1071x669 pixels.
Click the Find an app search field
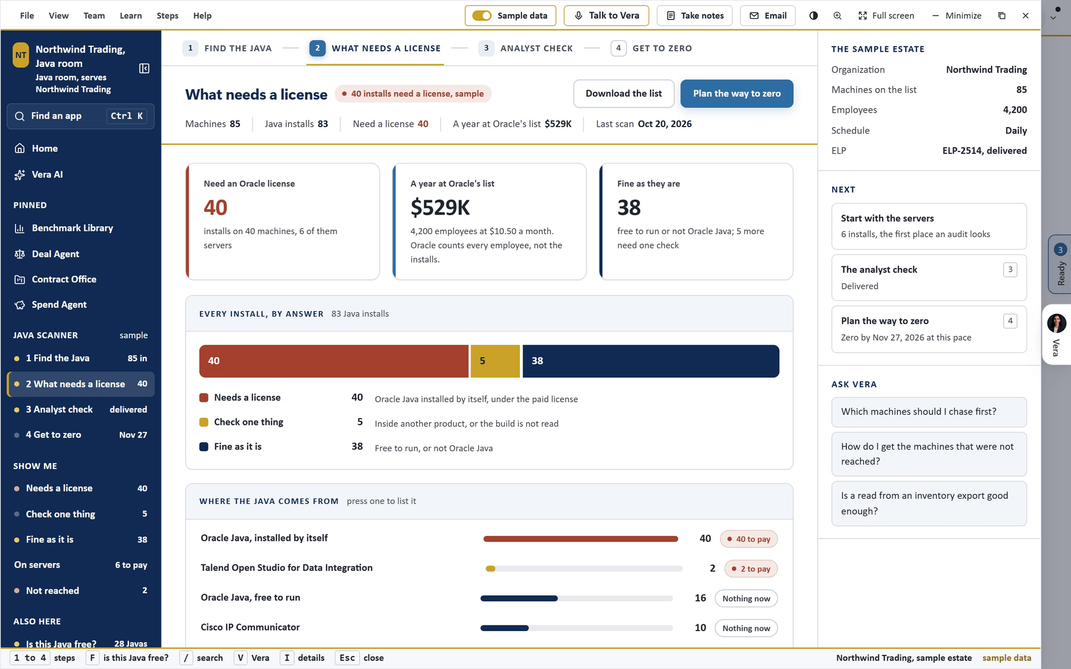pyautogui.click(x=81, y=116)
